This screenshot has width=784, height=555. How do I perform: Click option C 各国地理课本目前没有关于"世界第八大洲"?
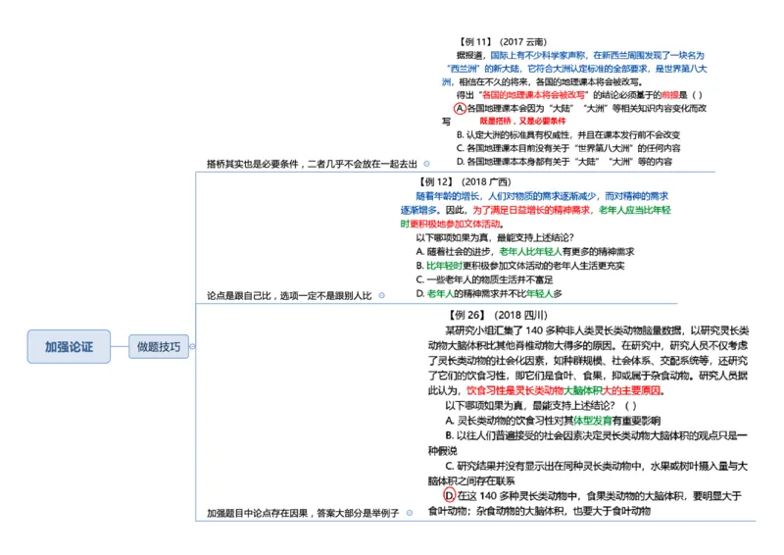(x=568, y=148)
